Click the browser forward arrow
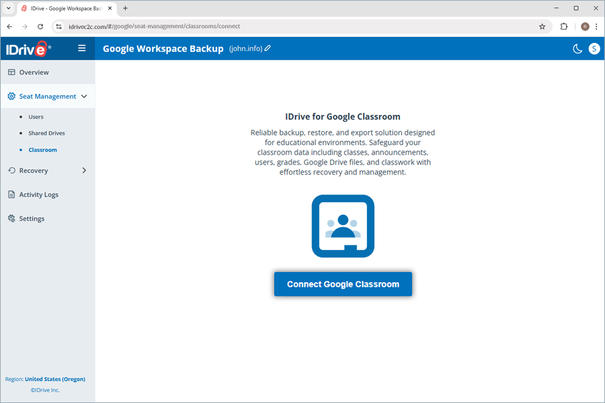This screenshot has height=403, width=605. click(x=25, y=26)
